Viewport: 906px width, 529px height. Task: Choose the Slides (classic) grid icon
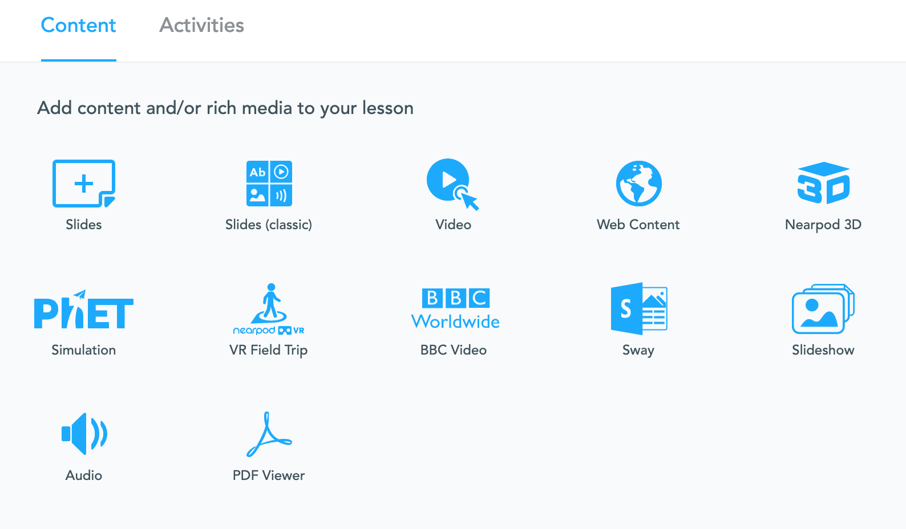click(x=269, y=184)
